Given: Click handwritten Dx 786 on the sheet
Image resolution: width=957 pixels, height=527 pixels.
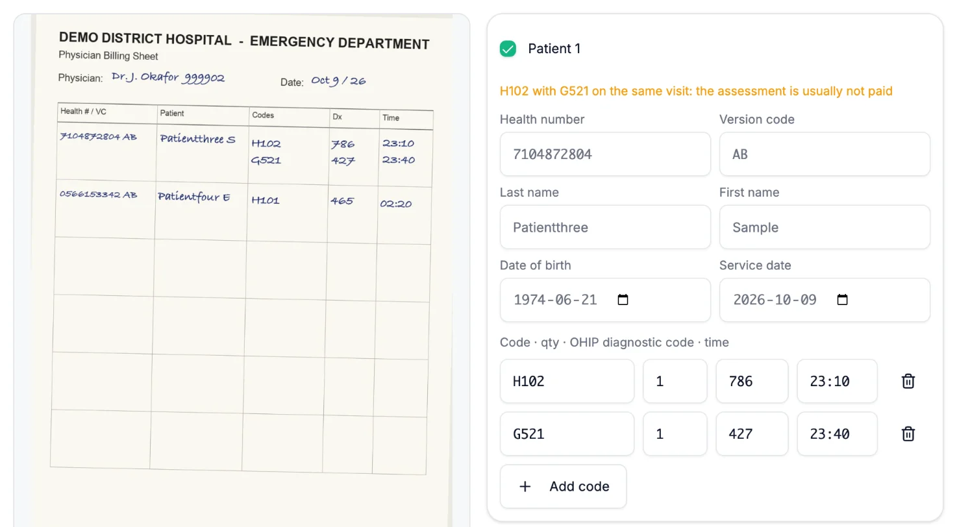Looking at the screenshot, I should 343,144.
